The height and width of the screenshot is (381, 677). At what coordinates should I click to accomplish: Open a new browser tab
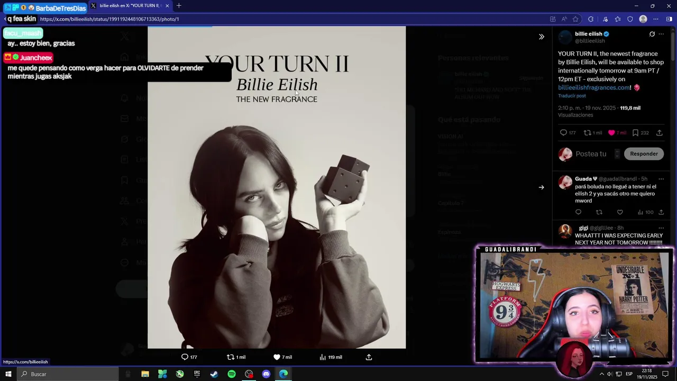coord(179,6)
